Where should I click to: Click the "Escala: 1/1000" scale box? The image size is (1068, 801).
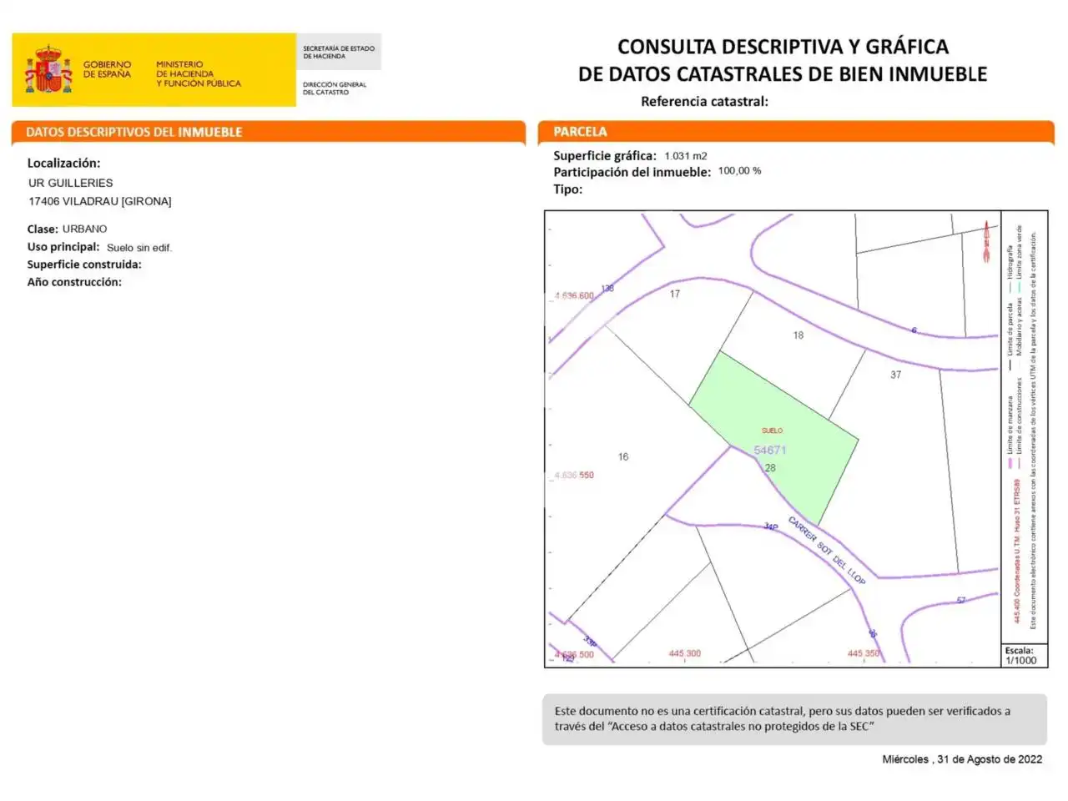point(1024,655)
